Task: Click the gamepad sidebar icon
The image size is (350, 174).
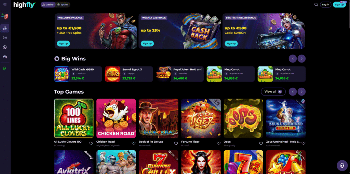Action: click(5, 57)
